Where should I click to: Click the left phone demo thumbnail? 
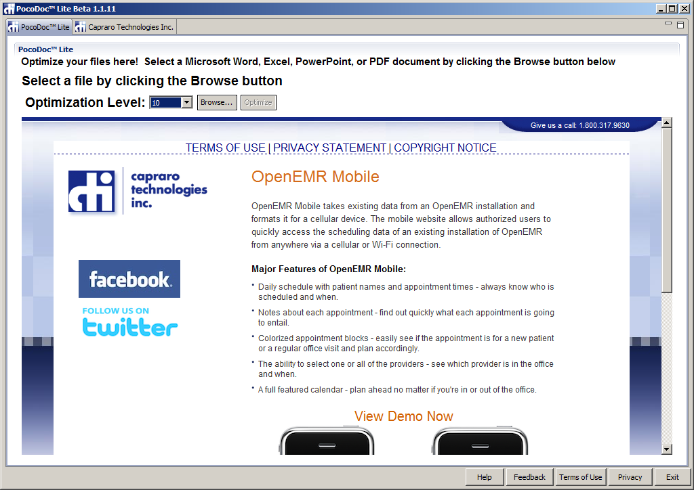pos(327,441)
